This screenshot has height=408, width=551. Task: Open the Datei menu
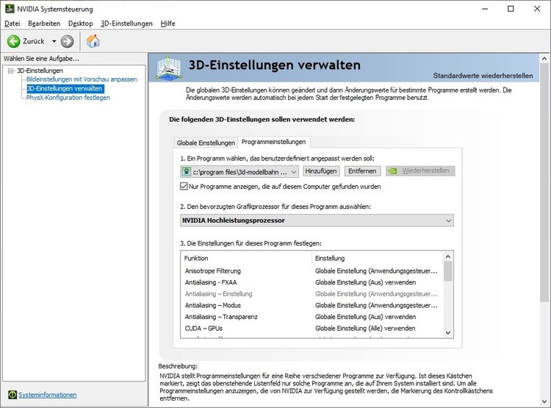(x=12, y=24)
